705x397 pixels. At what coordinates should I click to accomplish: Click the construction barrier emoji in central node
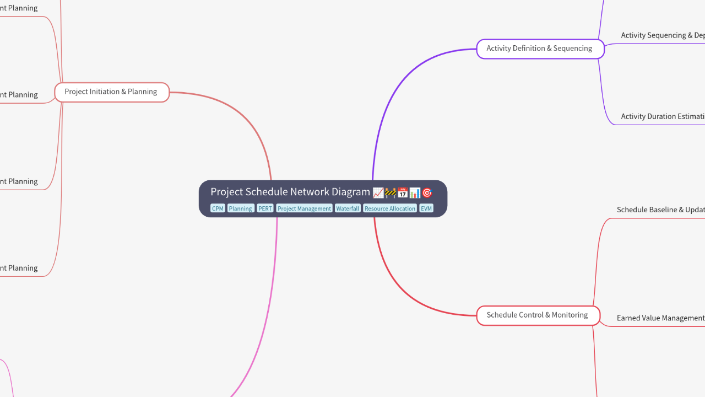click(x=391, y=192)
